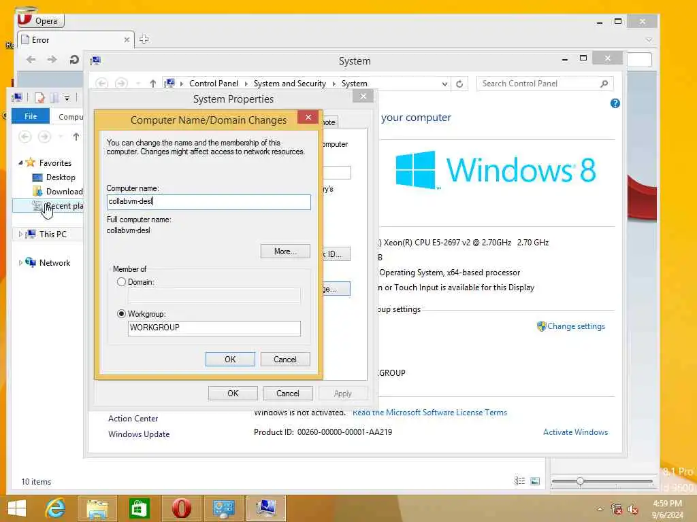Open Action Center link in System window

(x=133, y=419)
